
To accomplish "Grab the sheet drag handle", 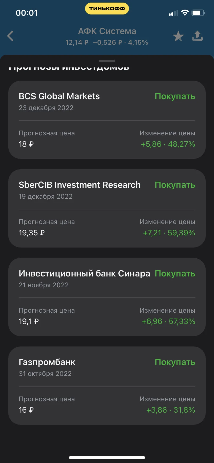I will coord(107,61).
